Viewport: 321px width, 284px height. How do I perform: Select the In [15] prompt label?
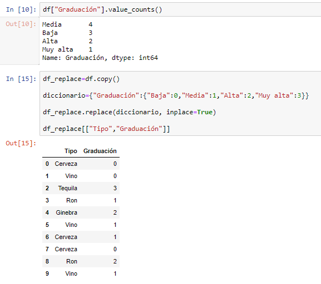pos(21,79)
